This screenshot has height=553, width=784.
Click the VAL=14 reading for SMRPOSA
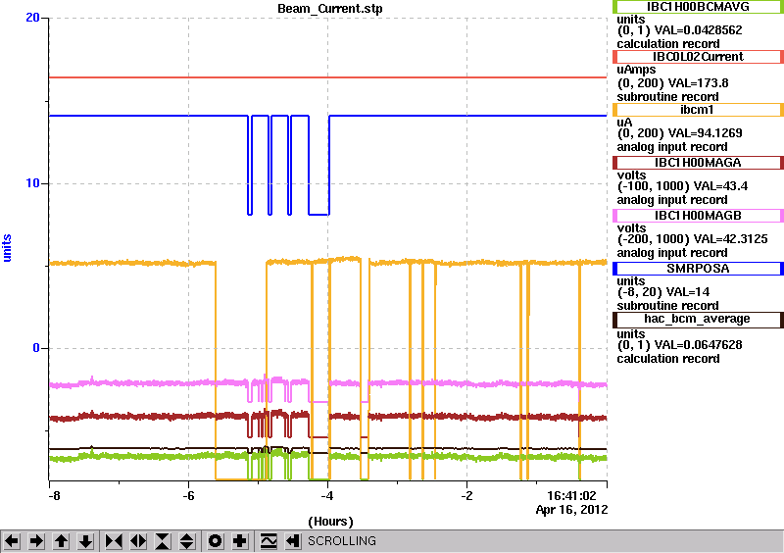tap(689, 292)
